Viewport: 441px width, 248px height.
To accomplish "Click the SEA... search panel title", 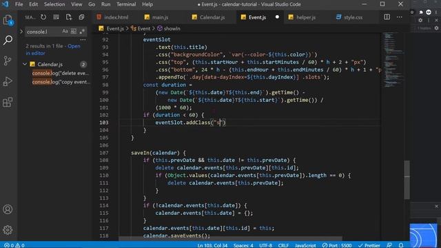I will tap(30, 17).
